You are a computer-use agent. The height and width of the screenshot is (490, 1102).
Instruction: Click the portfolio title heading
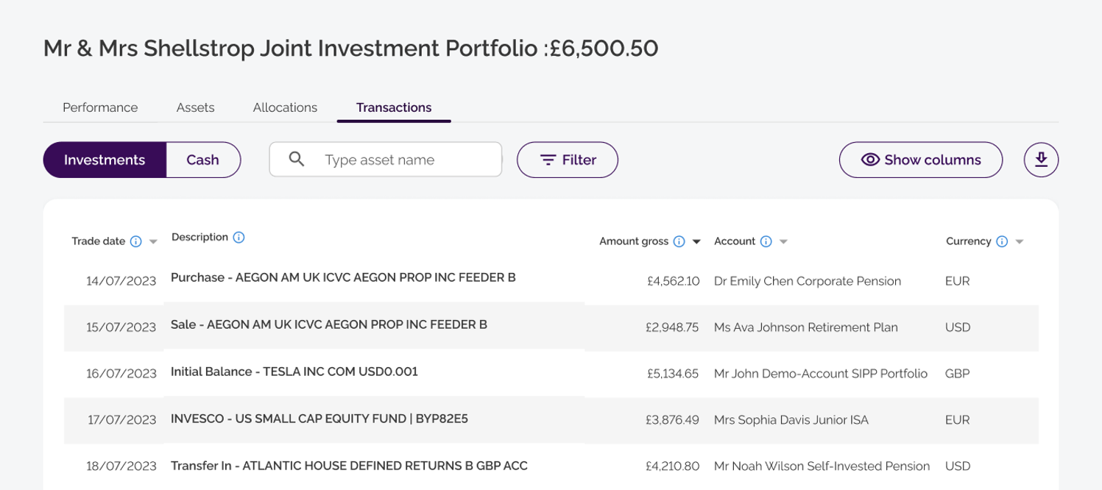(x=351, y=49)
